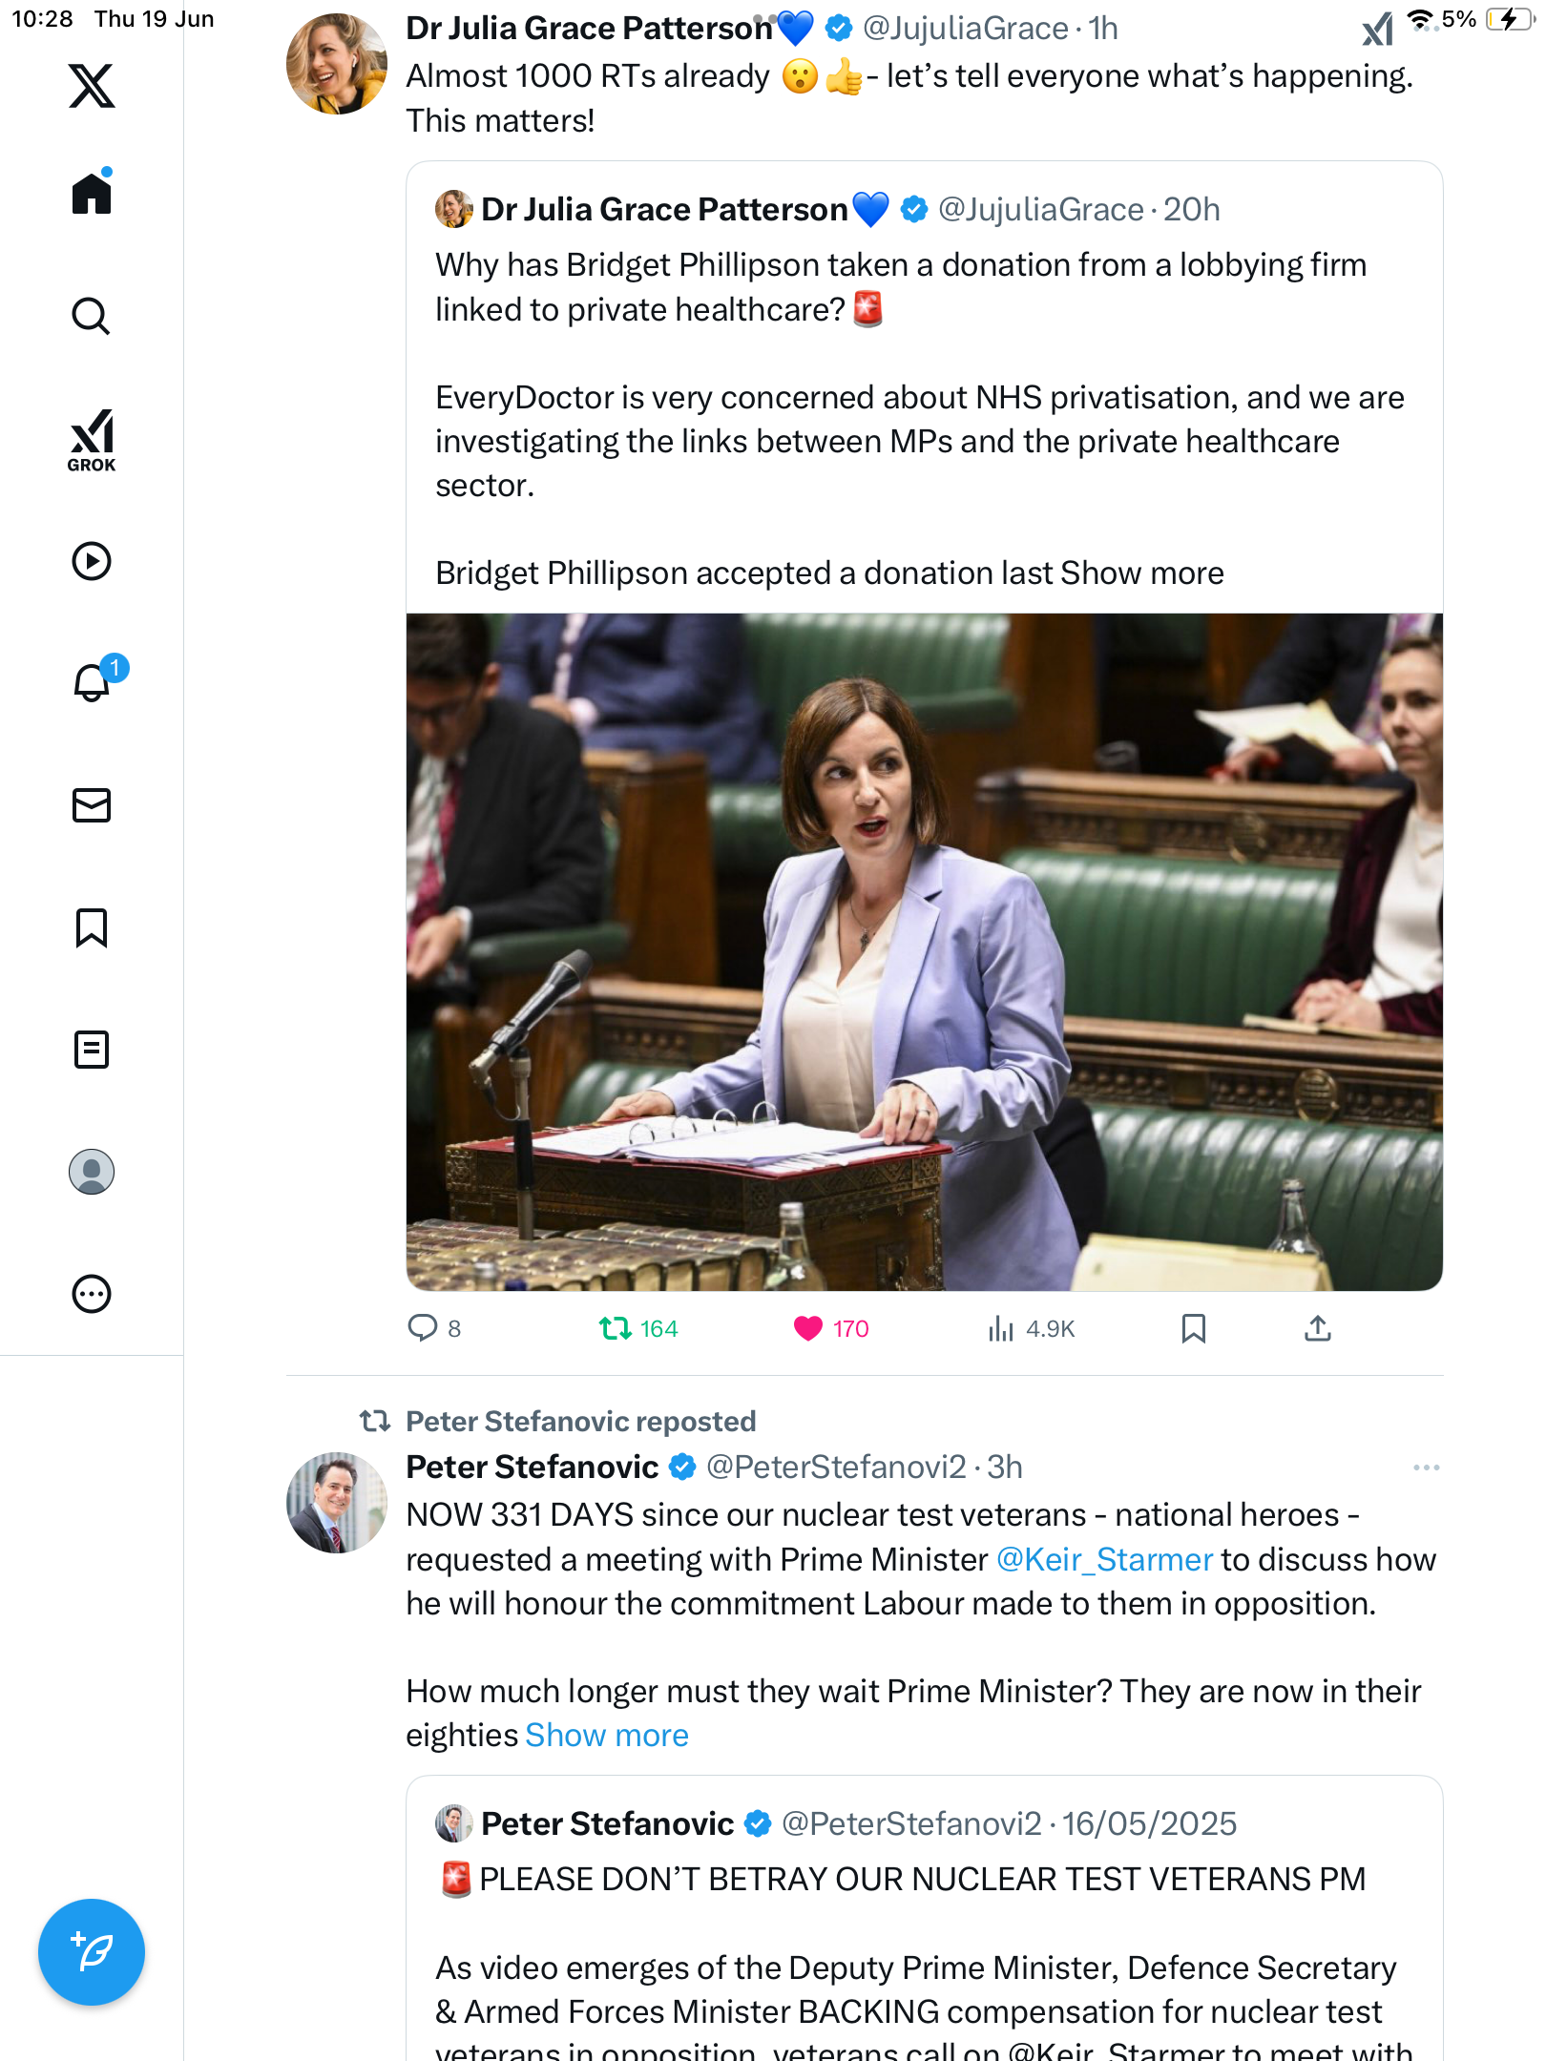Open the video play tab icon

point(92,561)
